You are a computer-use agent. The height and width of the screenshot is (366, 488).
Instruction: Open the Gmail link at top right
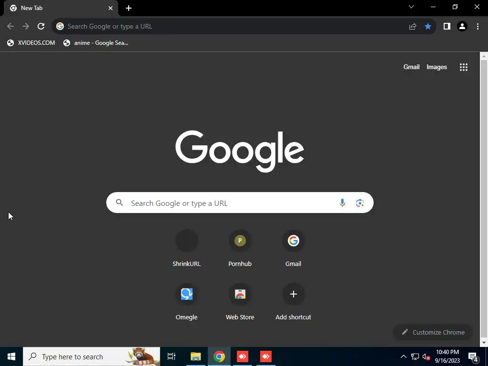tap(411, 67)
